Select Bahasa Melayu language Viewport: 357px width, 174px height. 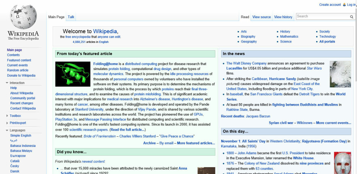tap(21, 151)
